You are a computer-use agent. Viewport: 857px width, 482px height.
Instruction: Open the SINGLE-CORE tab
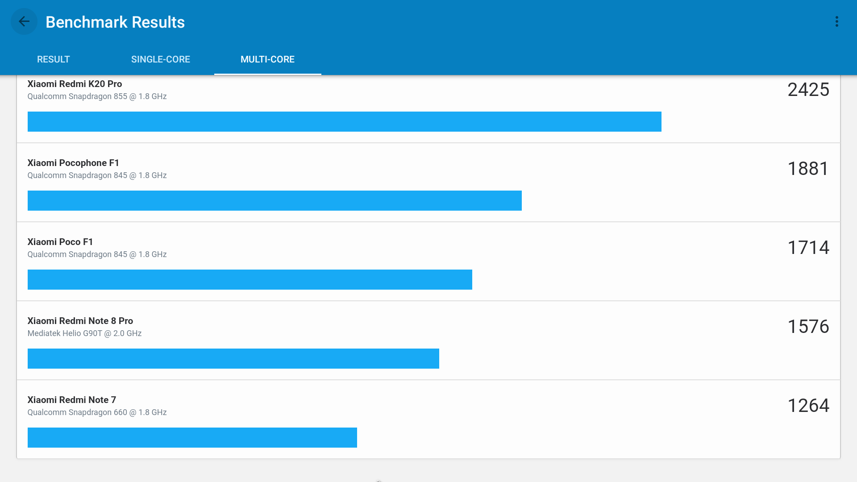pos(161,59)
